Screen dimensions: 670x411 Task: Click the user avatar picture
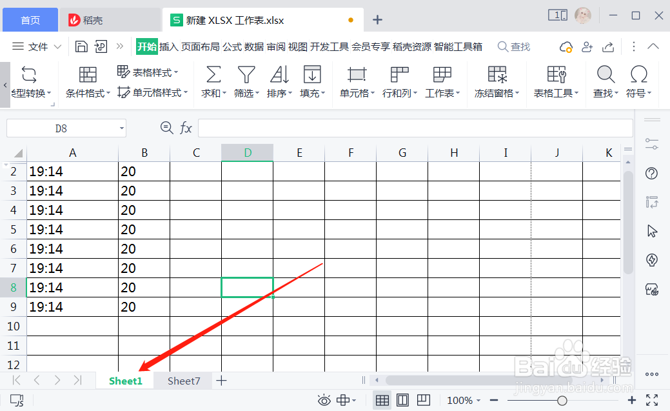[583, 16]
